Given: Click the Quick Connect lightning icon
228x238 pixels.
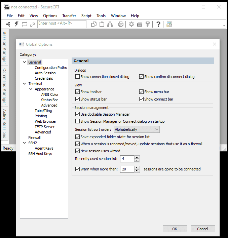Looking at the screenshot, I should coord(16,24).
